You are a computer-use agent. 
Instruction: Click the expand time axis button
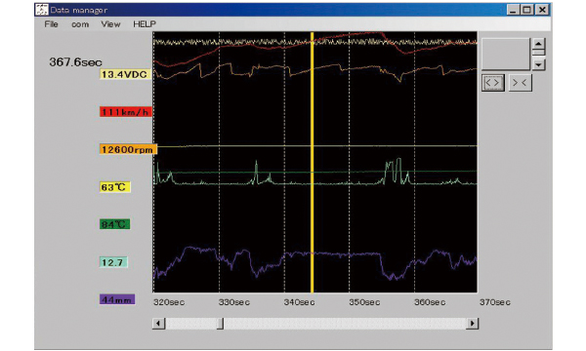pos(493,83)
